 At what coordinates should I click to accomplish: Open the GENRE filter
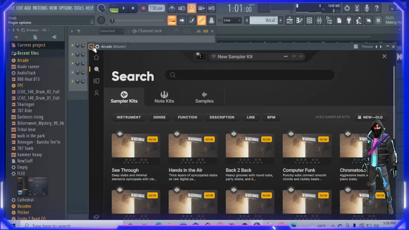pyautogui.click(x=159, y=117)
